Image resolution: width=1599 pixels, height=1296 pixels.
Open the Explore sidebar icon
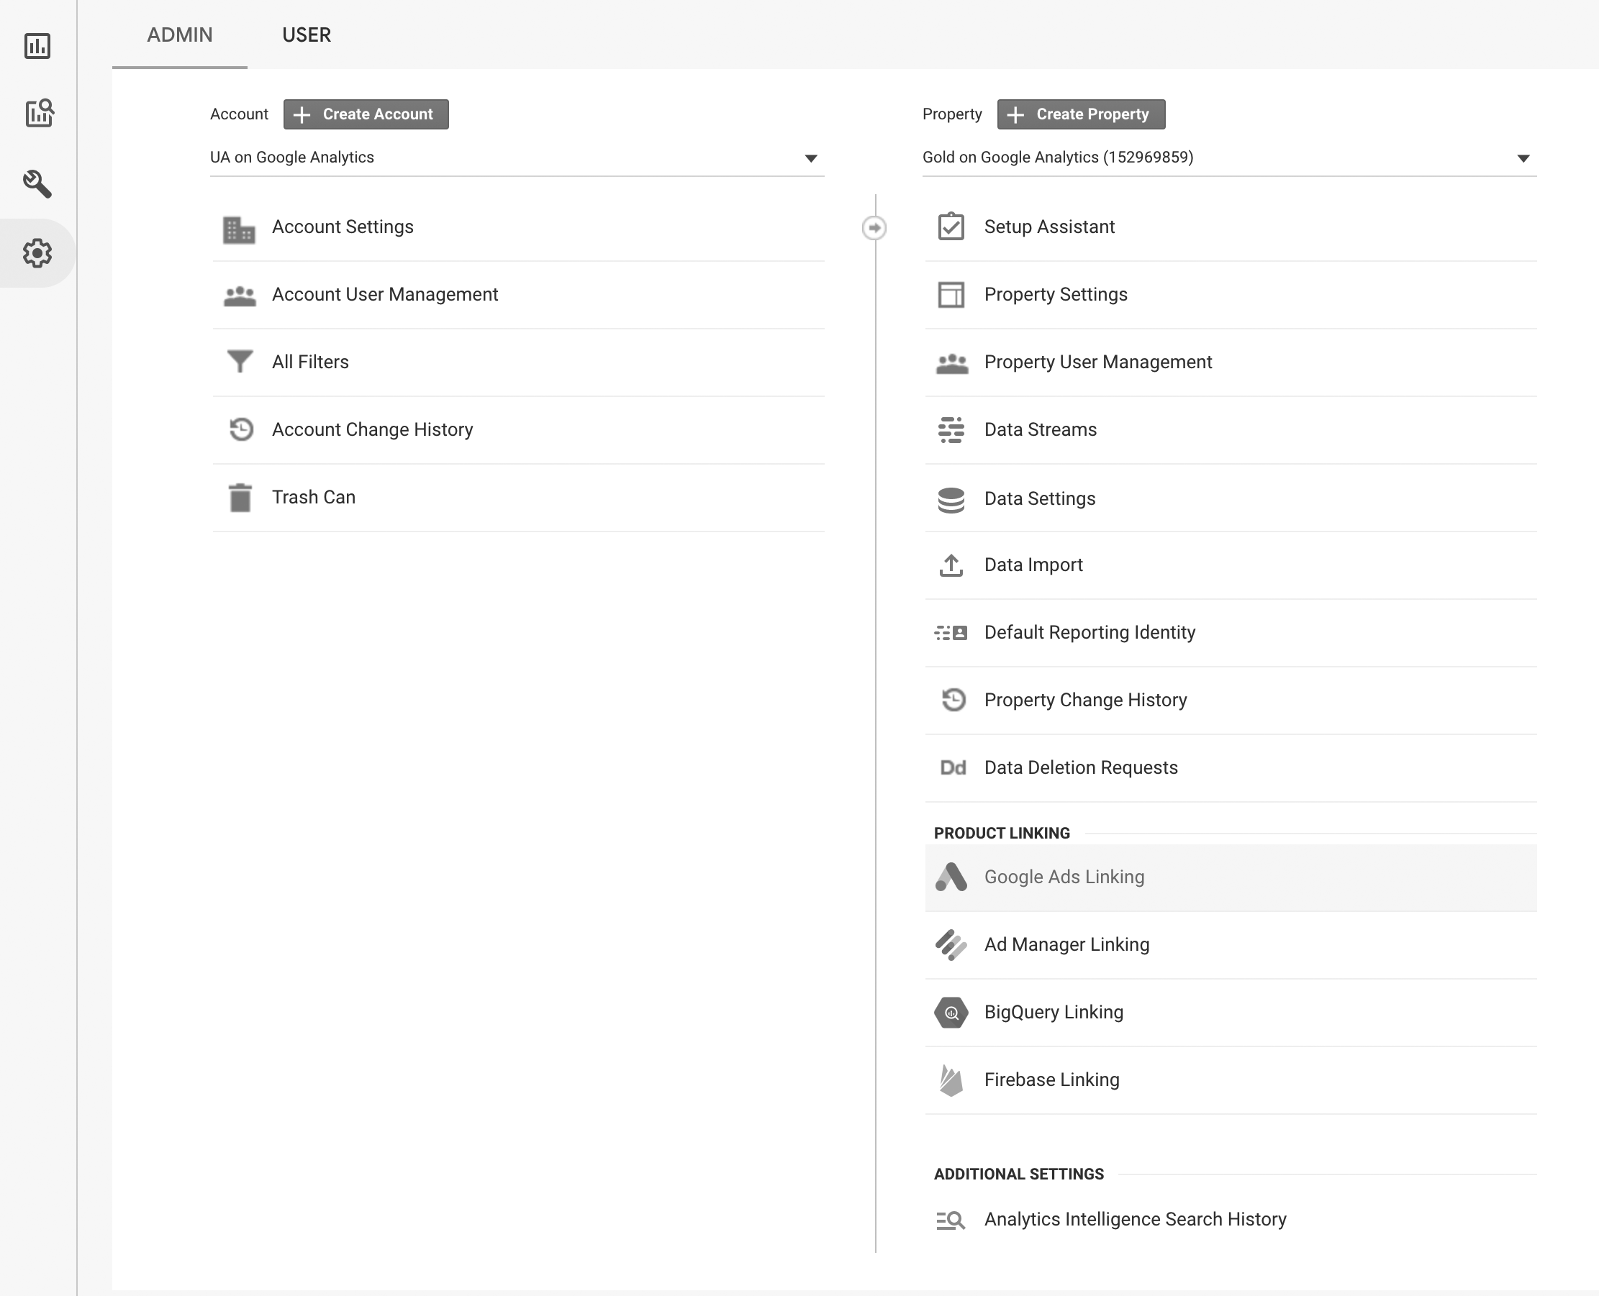39,113
